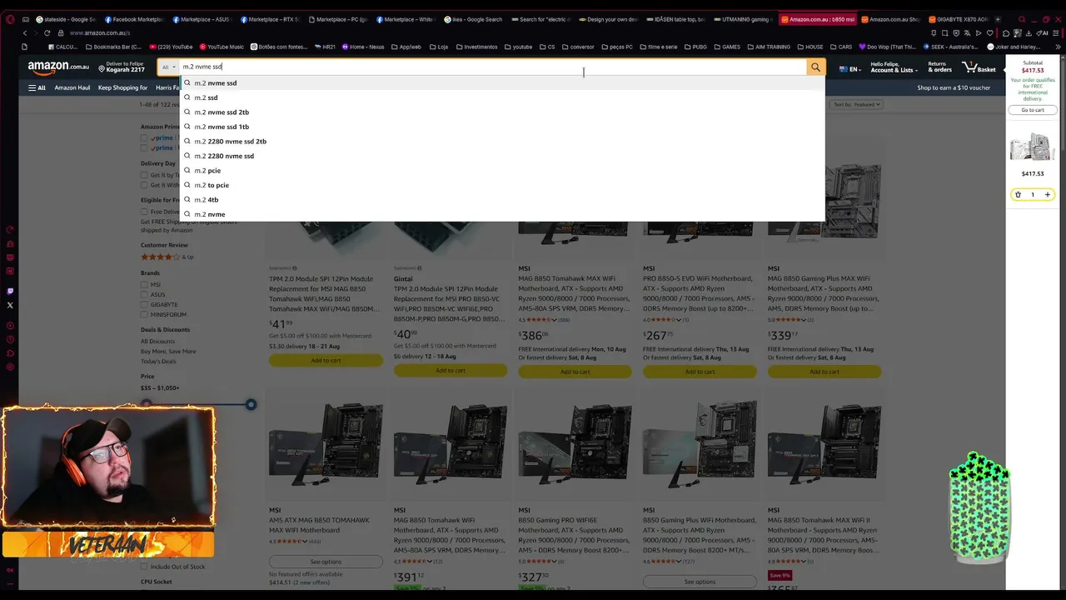
Task: Open the sidebar settings gear icon
Action: (x=10, y=367)
